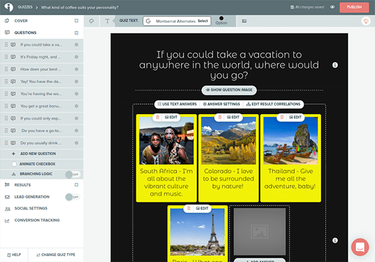Click the Thailand beach photo thumbnail
Image resolution: width=375 pixels, height=262 pixels.
pos(290,141)
